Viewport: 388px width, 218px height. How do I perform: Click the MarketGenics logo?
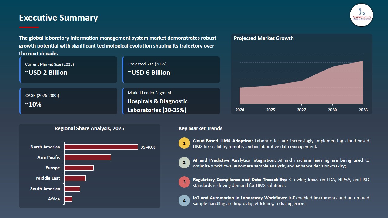[361, 15]
